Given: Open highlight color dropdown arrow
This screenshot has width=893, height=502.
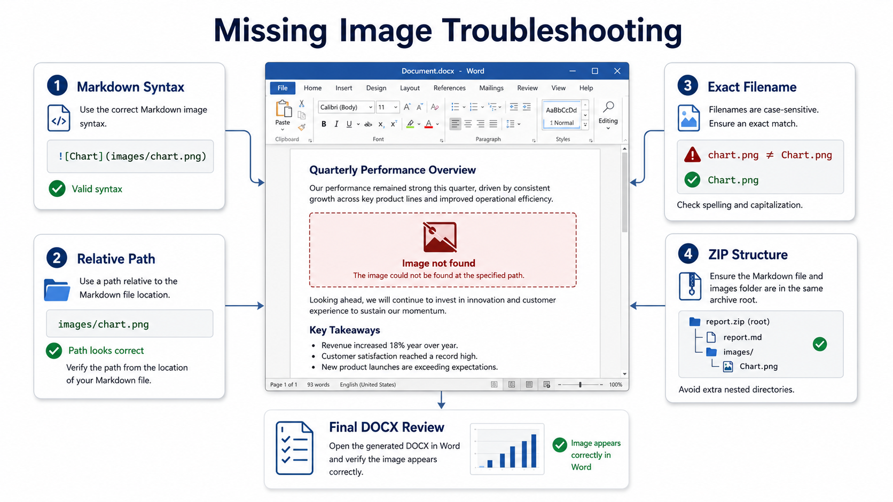Looking at the screenshot, I should click(x=419, y=124).
